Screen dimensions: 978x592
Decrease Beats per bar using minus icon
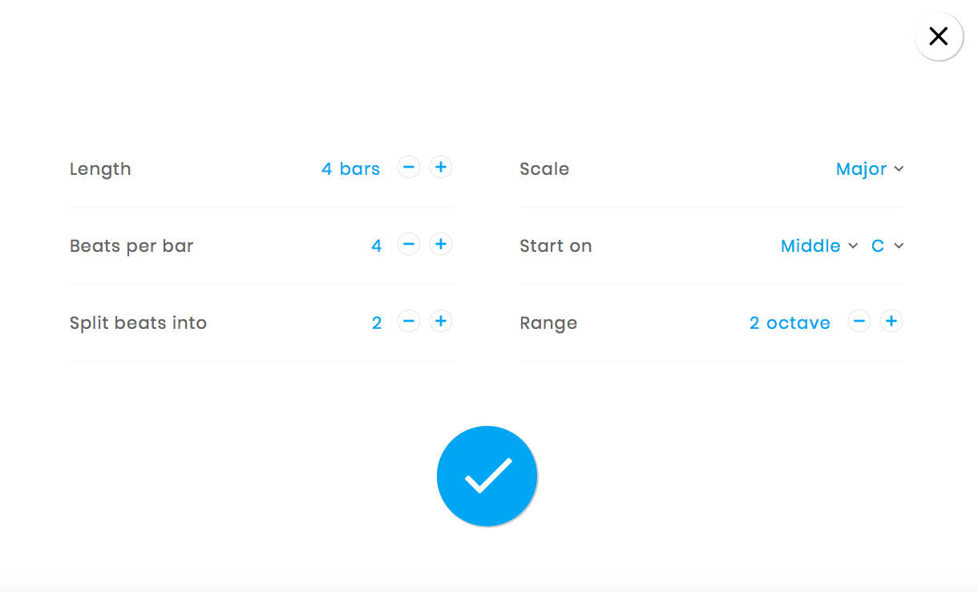(x=409, y=244)
